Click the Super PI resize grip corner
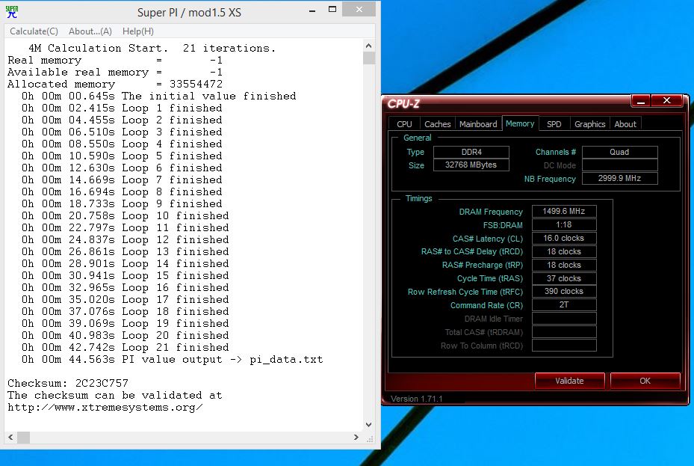 [x=370, y=438]
